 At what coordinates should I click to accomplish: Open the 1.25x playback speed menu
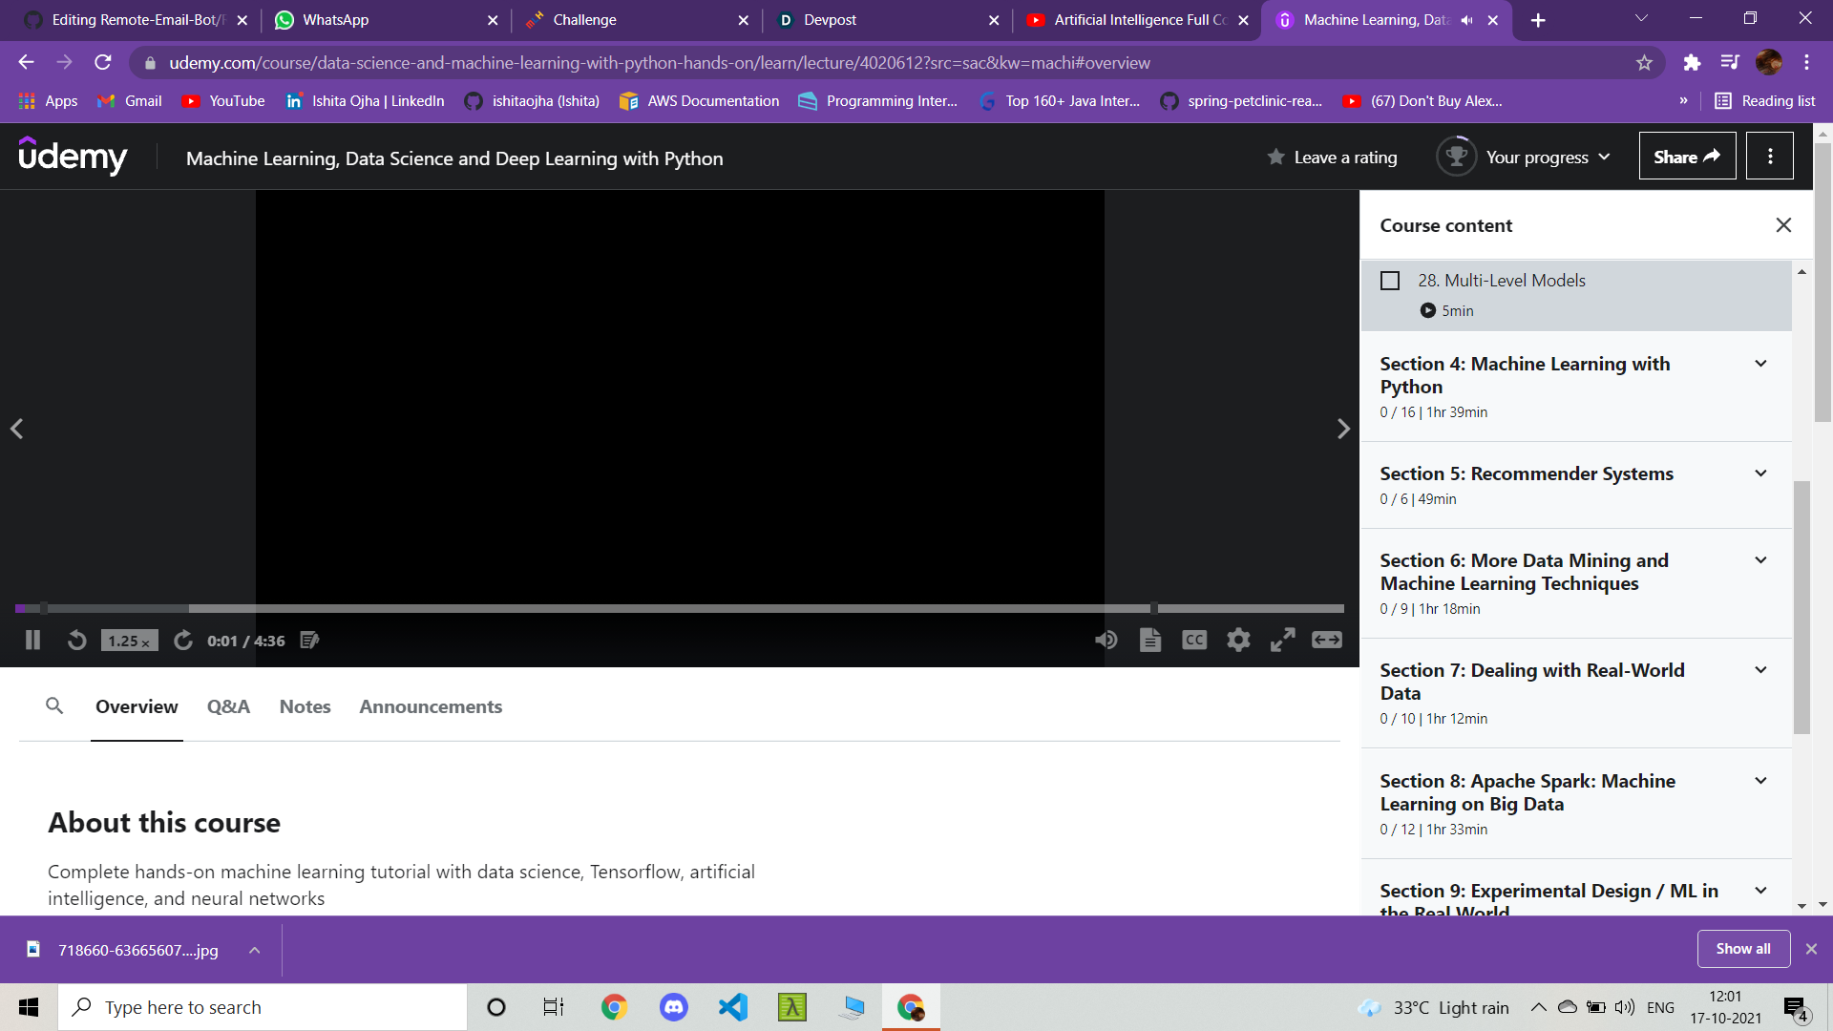tap(129, 641)
